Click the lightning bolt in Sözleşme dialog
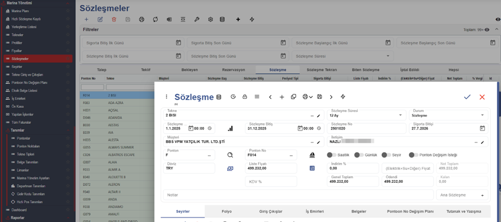This screenshot has height=222, width=501. point(343,97)
